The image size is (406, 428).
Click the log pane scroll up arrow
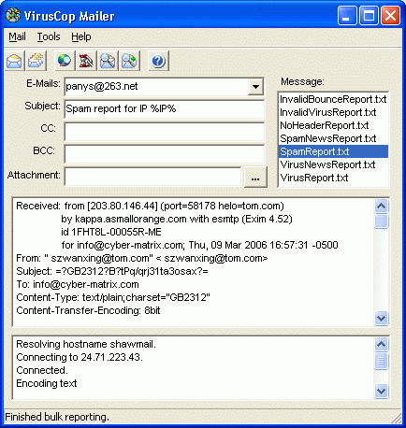[x=381, y=344]
